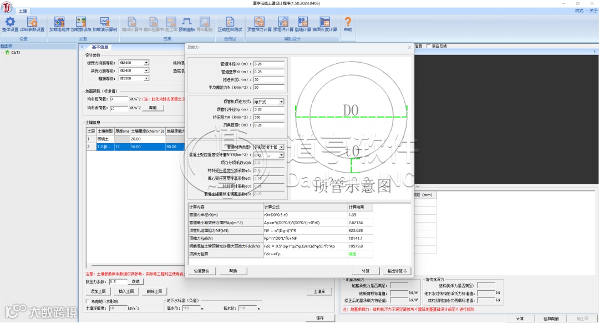This screenshot has width=599, height=323.
Task: Open 整体设置 overall settings icon
Action: tap(10, 23)
